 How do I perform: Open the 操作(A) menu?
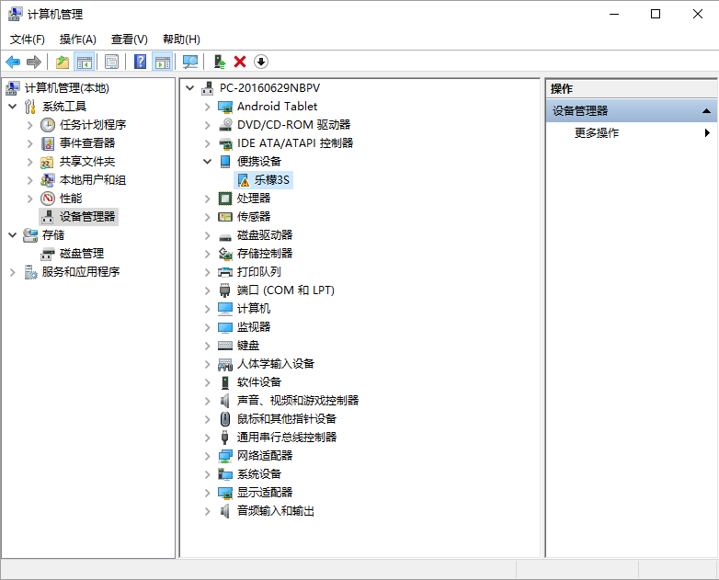point(77,40)
